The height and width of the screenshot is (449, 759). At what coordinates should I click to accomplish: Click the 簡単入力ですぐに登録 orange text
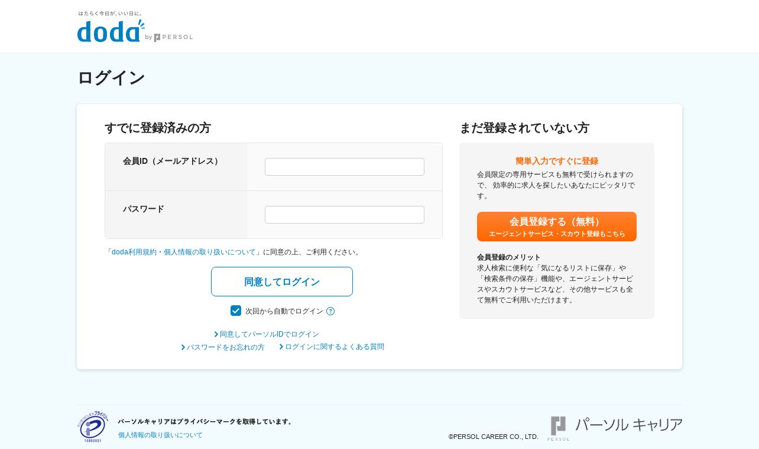pos(557,161)
